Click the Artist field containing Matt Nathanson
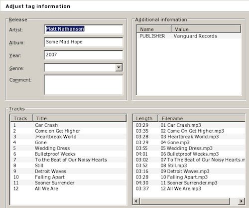The width and height of the screenshot is (249, 208). (x=84, y=29)
